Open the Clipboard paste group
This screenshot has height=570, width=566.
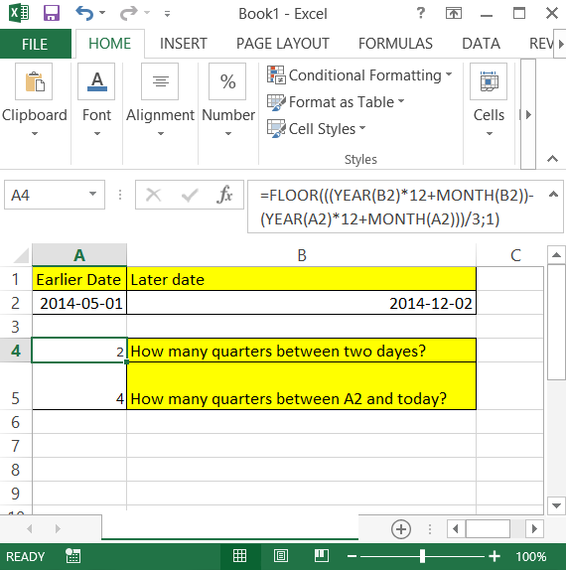34,100
